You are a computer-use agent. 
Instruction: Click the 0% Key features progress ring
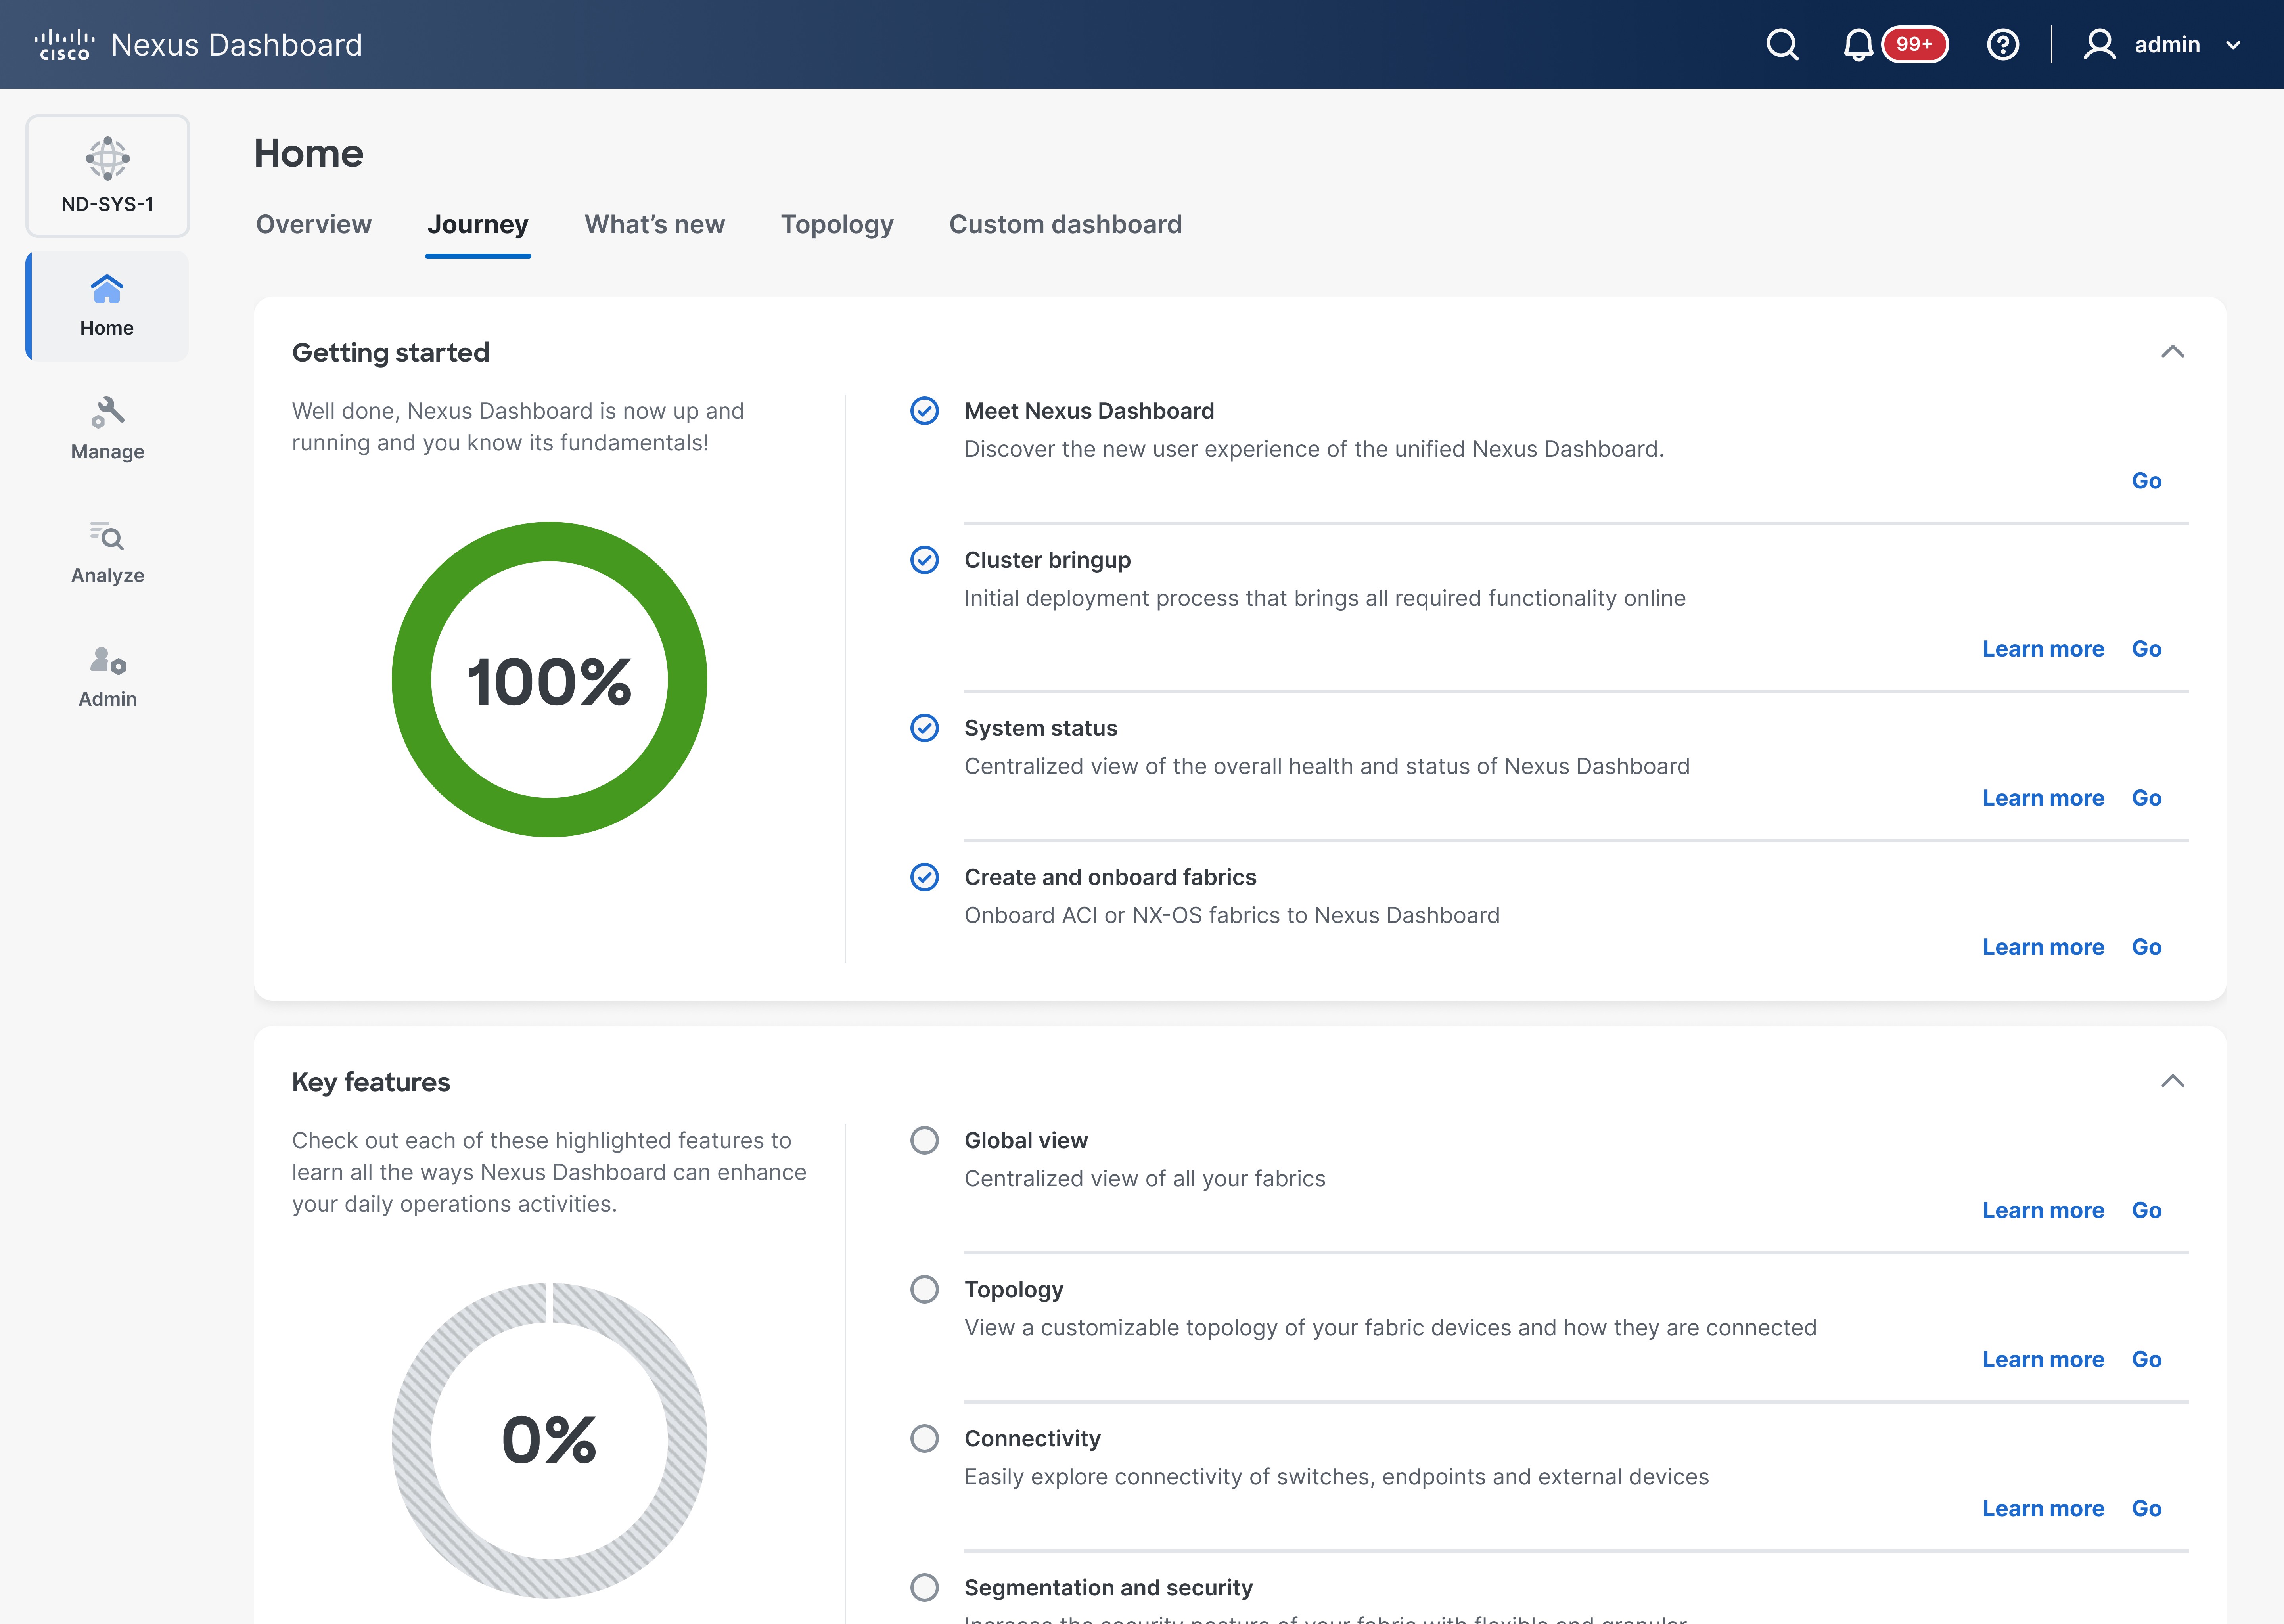[x=549, y=1440]
